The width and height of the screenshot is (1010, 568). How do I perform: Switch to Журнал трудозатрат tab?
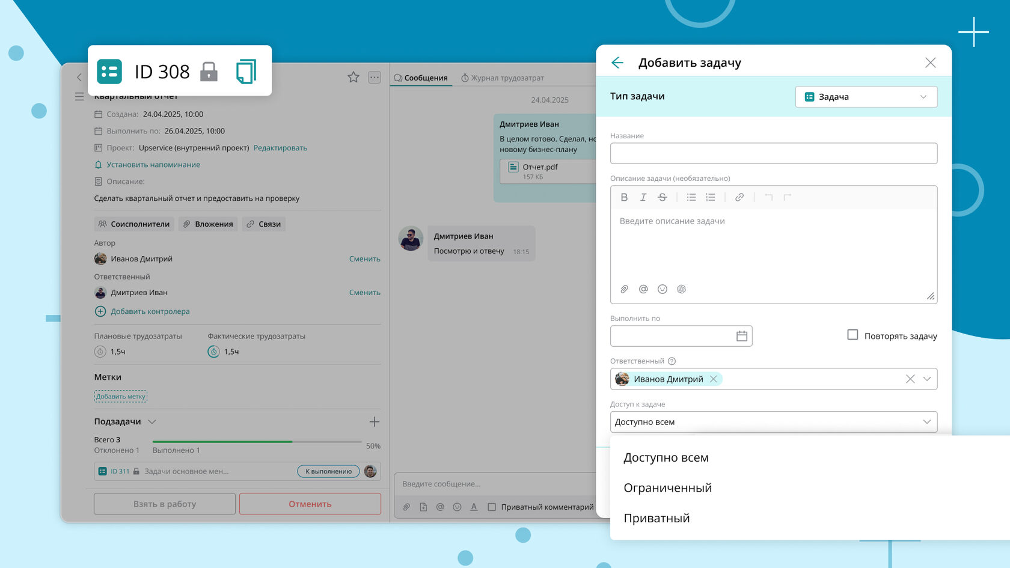click(502, 78)
